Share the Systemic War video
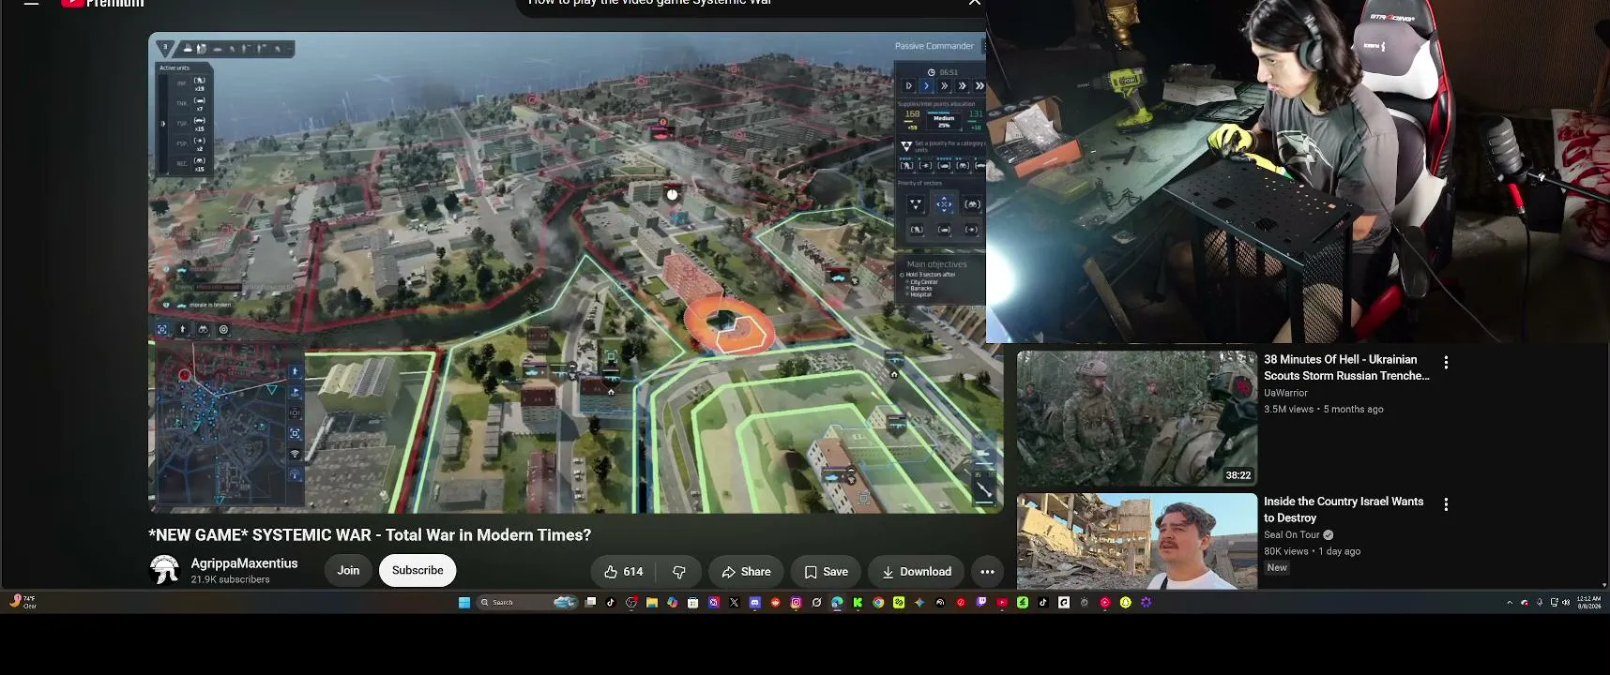Viewport: 1610px width, 675px height. [746, 572]
